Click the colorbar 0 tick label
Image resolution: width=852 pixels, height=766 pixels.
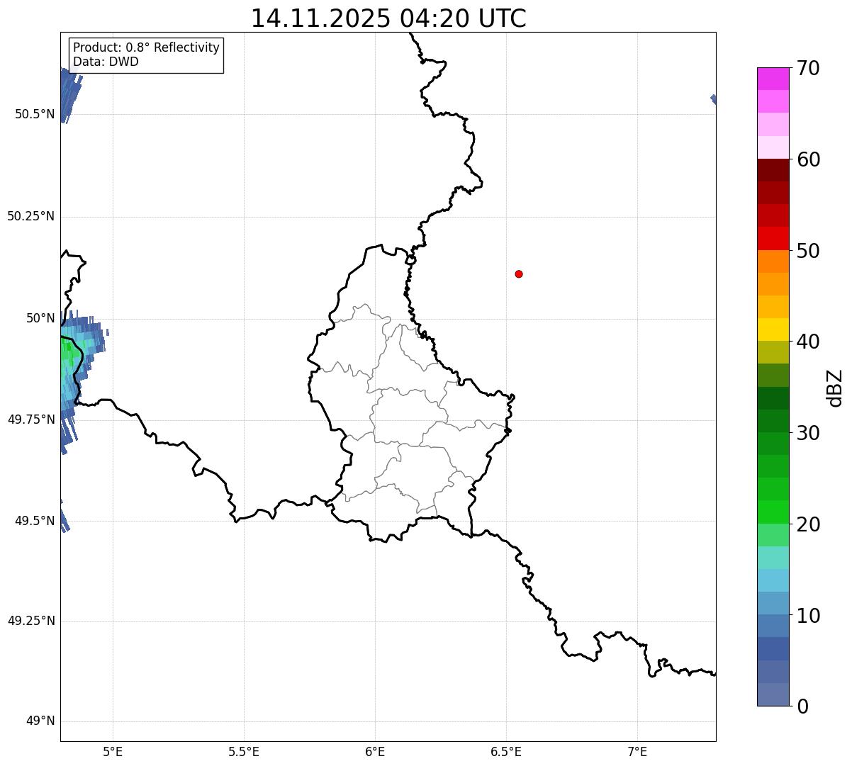coord(802,706)
